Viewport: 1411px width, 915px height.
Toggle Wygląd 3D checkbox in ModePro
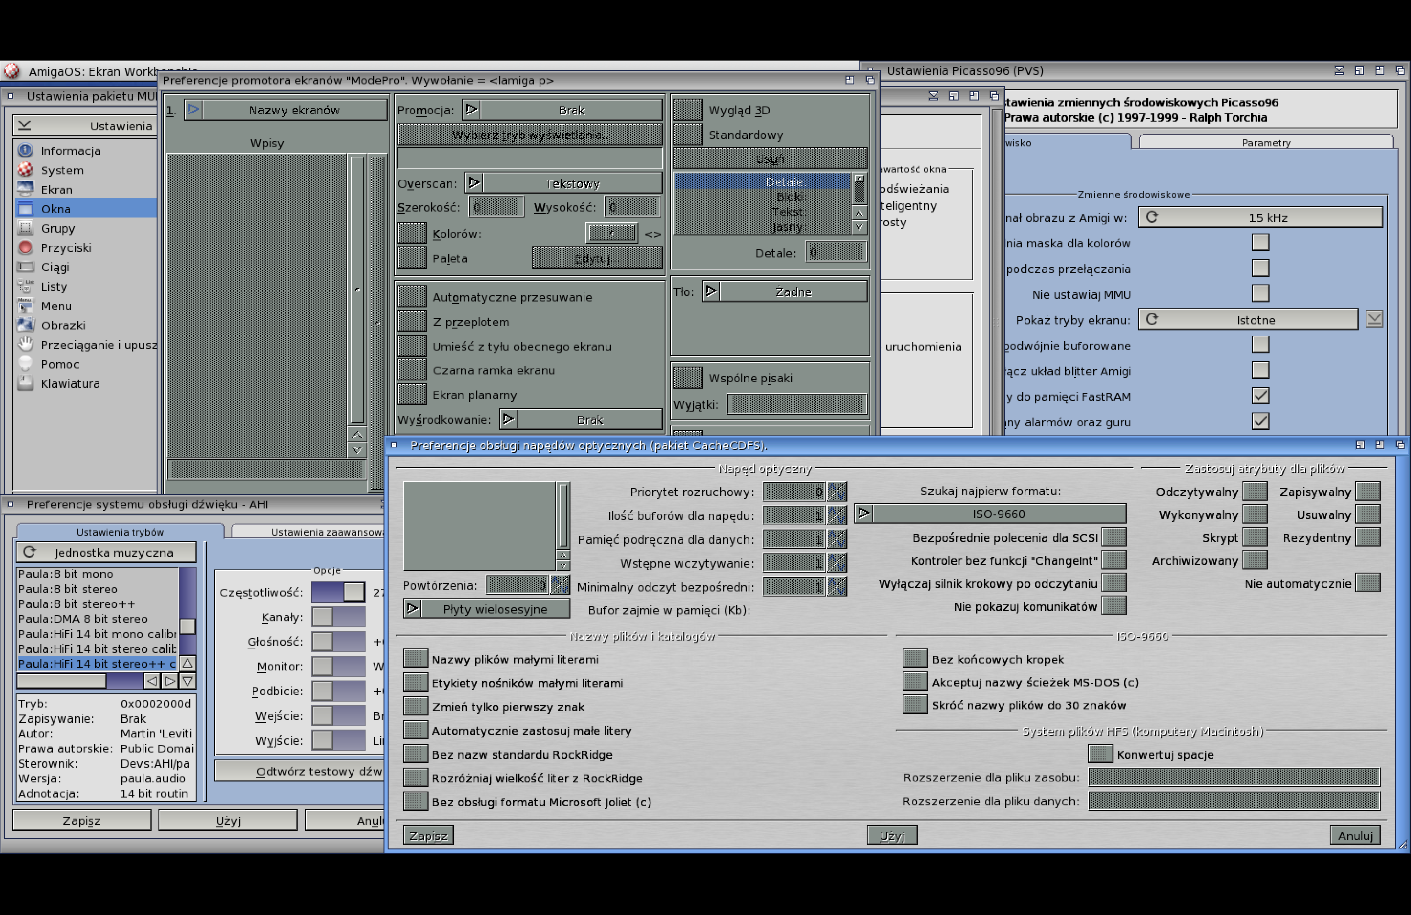pyautogui.click(x=688, y=110)
